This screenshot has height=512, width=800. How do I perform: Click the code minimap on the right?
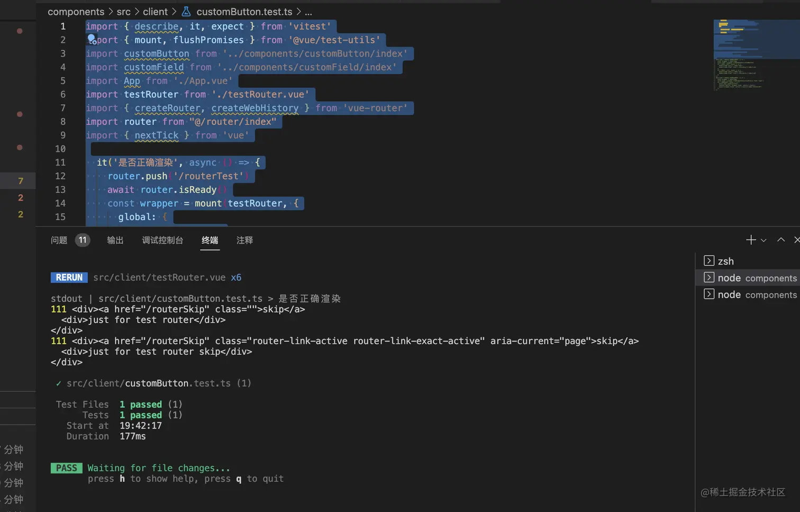[756, 56]
